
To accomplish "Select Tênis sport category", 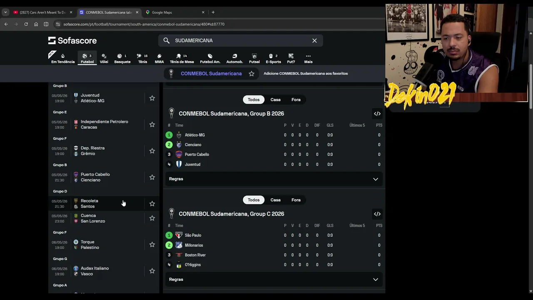I will 142,58.
